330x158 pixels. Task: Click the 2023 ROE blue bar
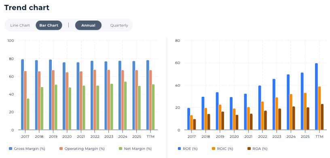[274, 104]
